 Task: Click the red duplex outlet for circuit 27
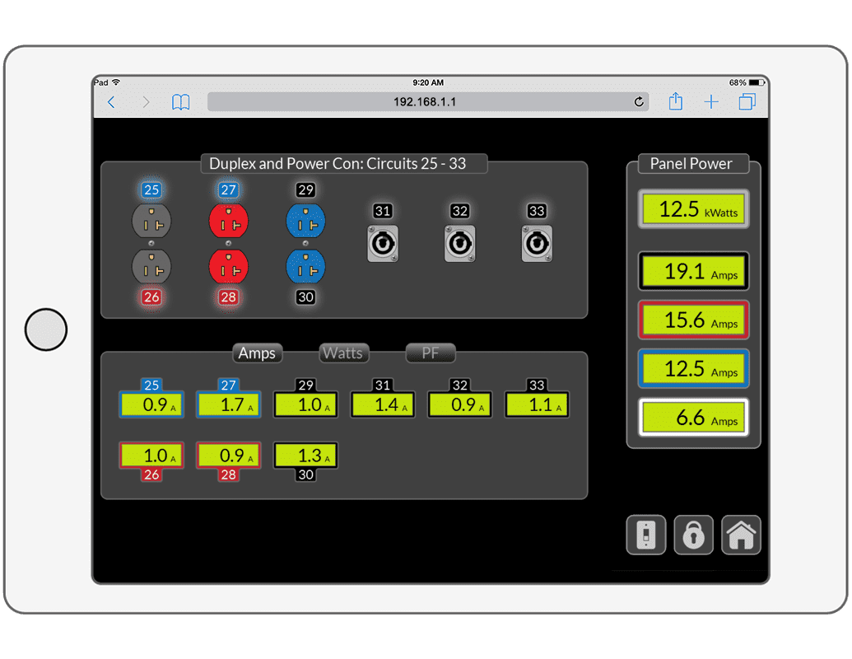point(228,221)
